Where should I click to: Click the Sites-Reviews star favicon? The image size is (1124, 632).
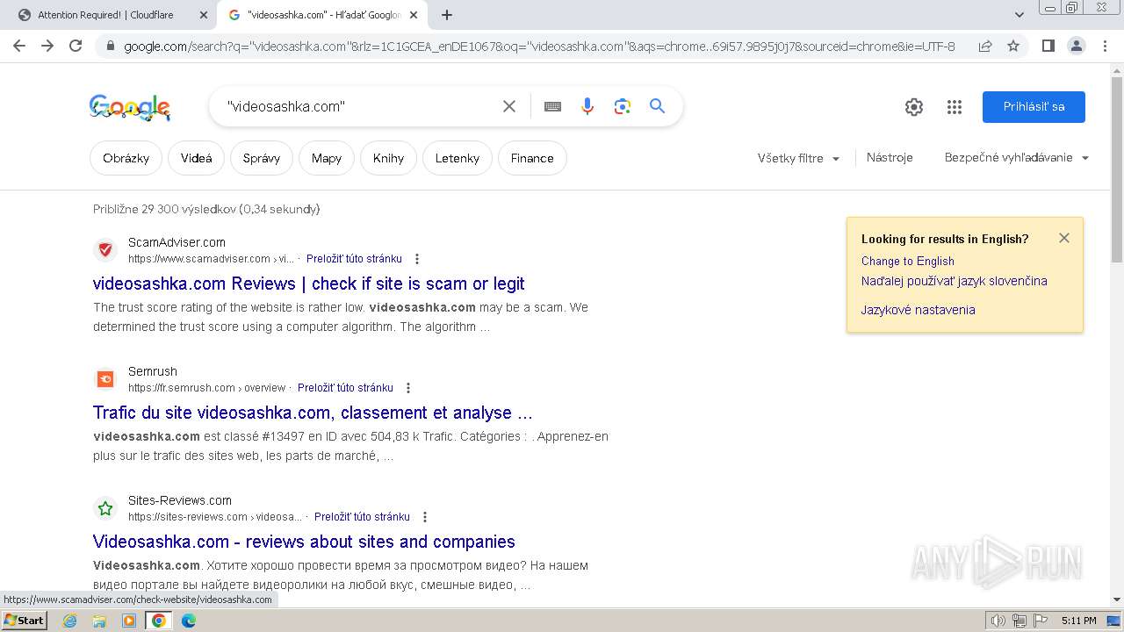pos(105,508)
